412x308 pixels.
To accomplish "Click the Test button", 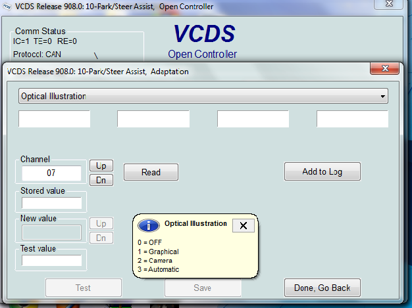I will (83, 288).
